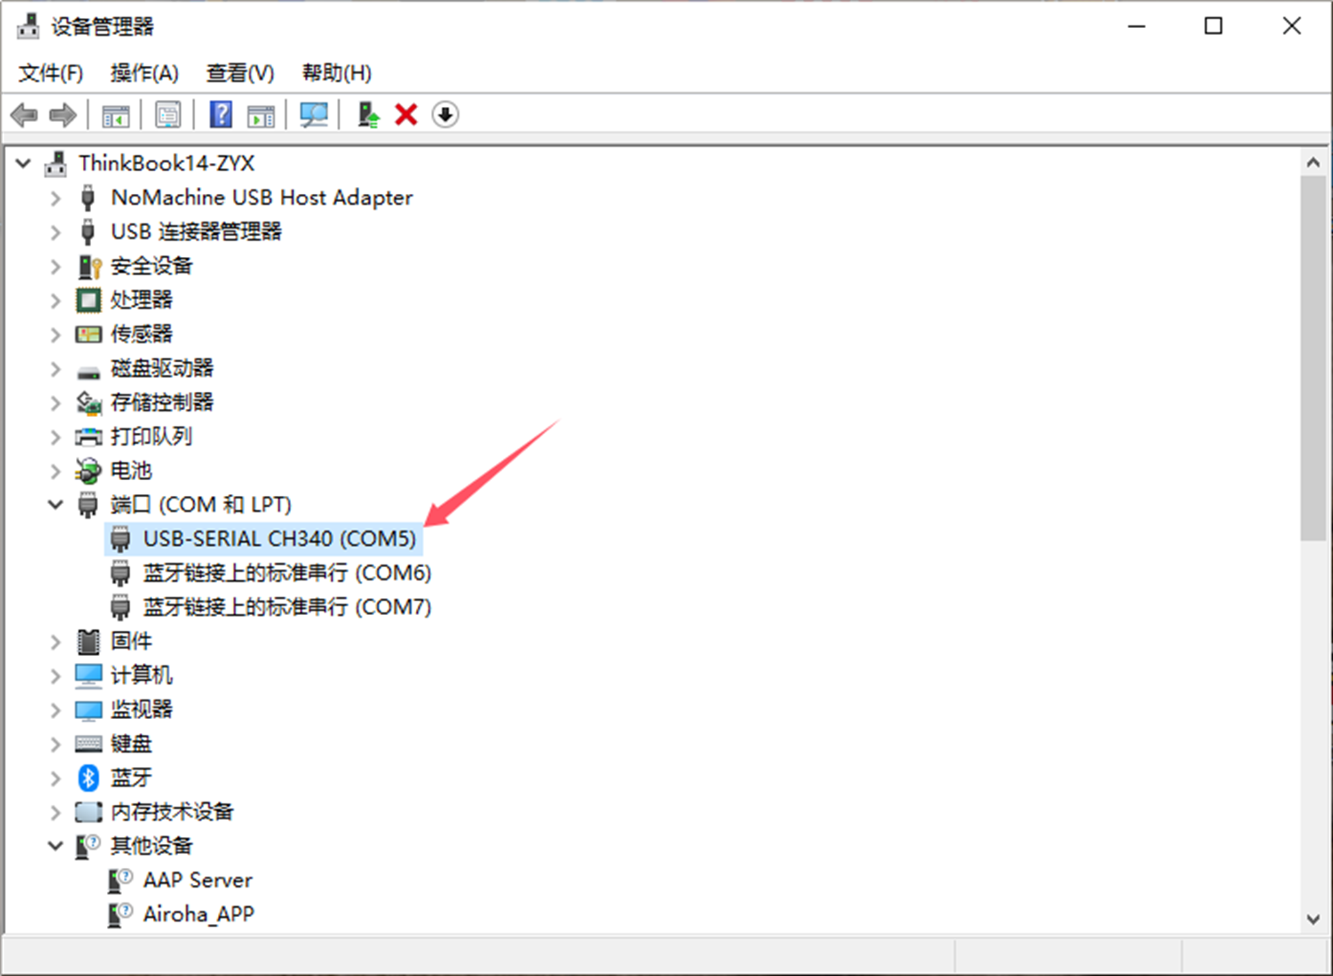Open the 操作(A) menu
Image resolution: width=1333 pixels, height=976 pixels.
coord(144,73)
